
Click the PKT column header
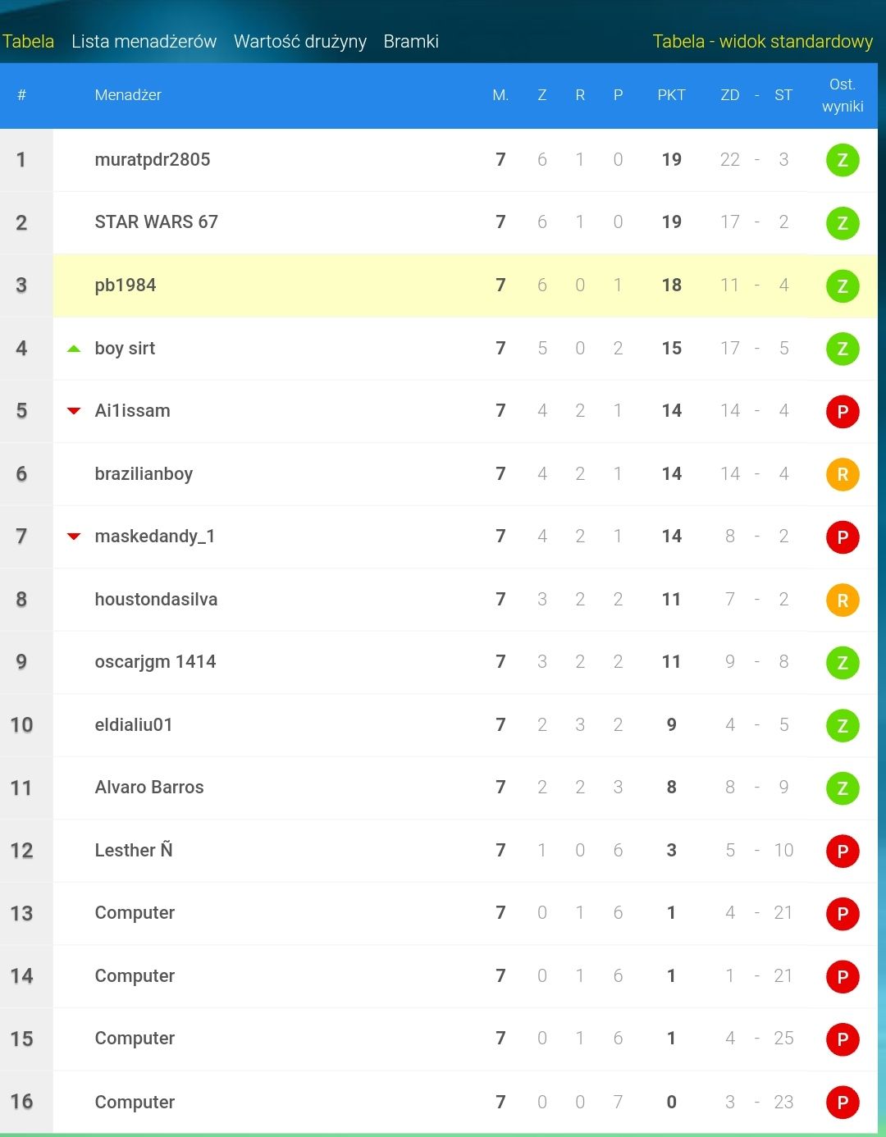pyautogui.click(x=671, y=95)
